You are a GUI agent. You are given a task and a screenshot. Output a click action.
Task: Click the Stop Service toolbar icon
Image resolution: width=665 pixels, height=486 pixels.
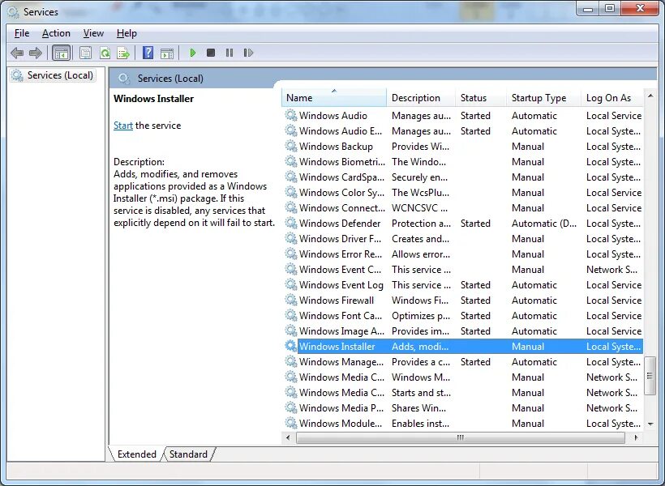point(211,53)
